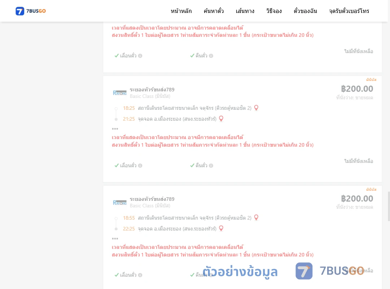Open the ตั๋วของฉัน menu item
This screenshot has width=390, height=289.
[x=305, y=11]
